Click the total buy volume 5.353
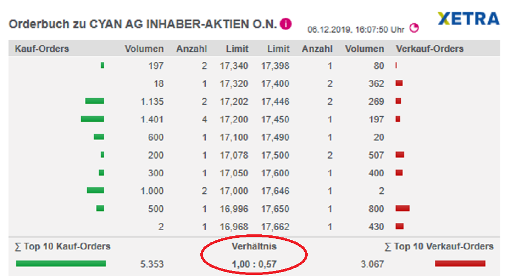505x276 pixels. 153,264
